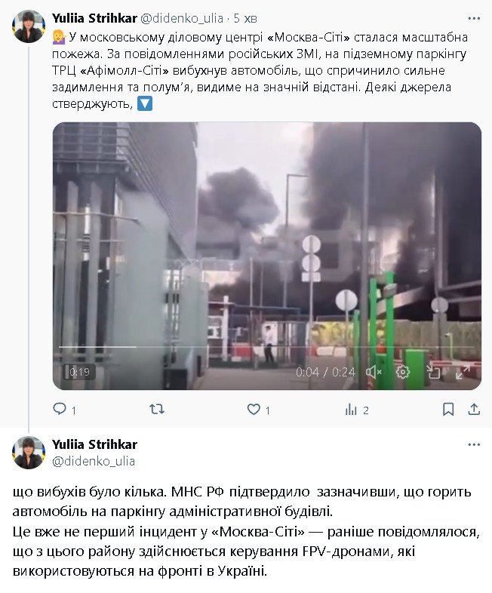Reply to Yuliia Strihkar's post

60,410
